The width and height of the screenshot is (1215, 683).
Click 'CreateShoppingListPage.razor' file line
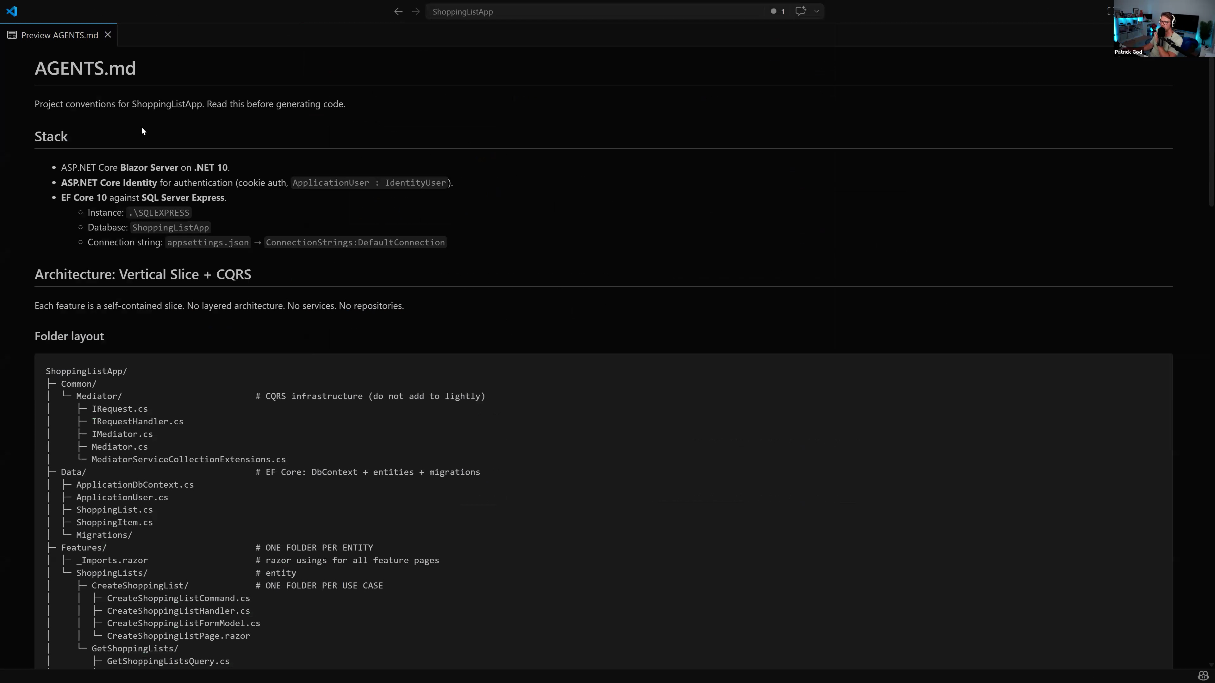tap(178, 636)
